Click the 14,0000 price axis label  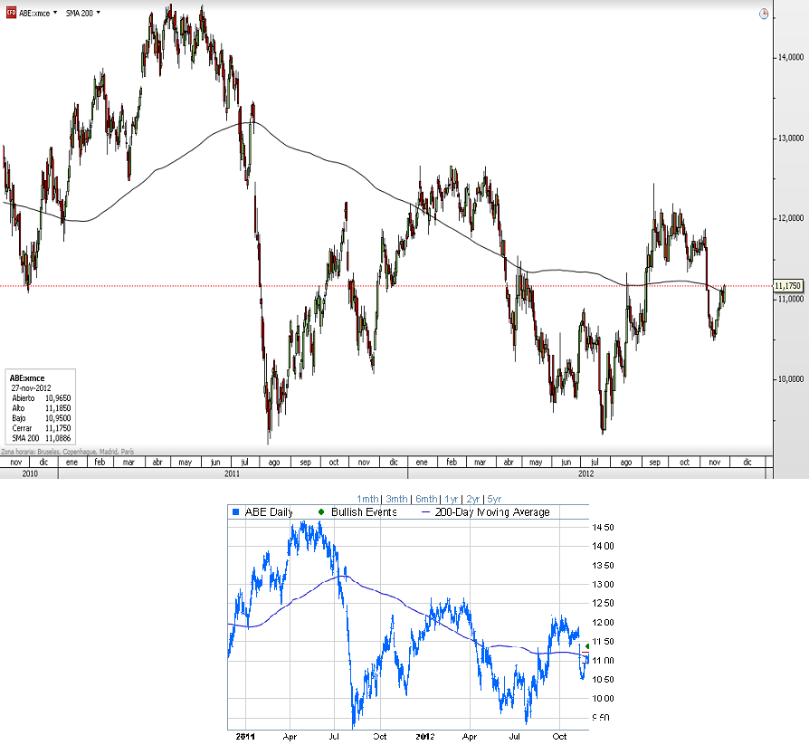coord(791,57)
